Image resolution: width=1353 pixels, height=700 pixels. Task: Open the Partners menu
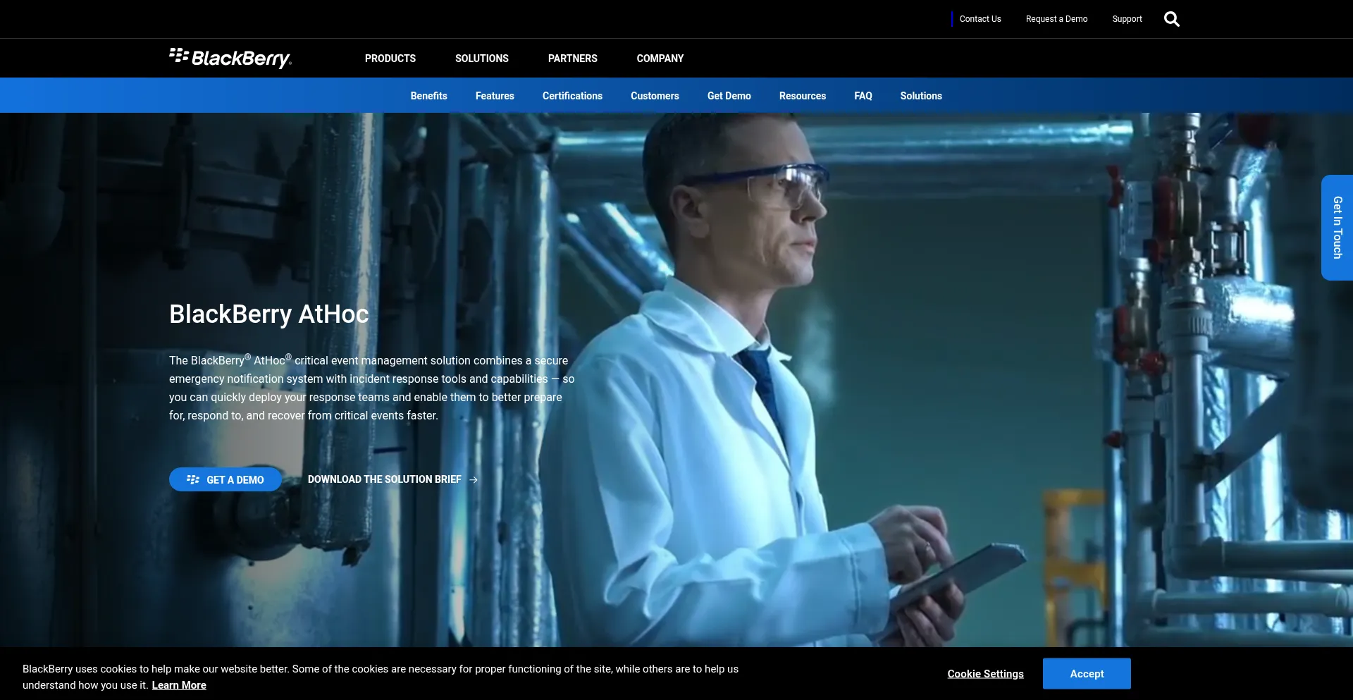click(x=572, y=59)
